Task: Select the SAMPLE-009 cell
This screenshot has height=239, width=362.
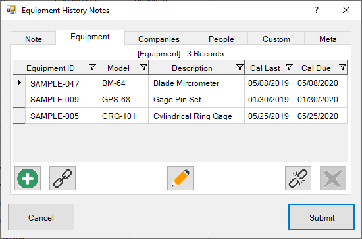Action: pyautogui.click(x=61, y=99)
